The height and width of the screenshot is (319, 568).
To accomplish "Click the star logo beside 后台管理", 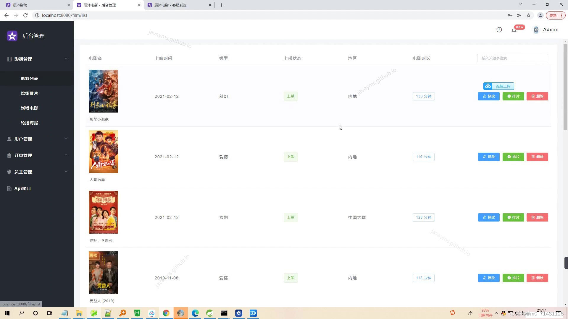I will point(12,36).
